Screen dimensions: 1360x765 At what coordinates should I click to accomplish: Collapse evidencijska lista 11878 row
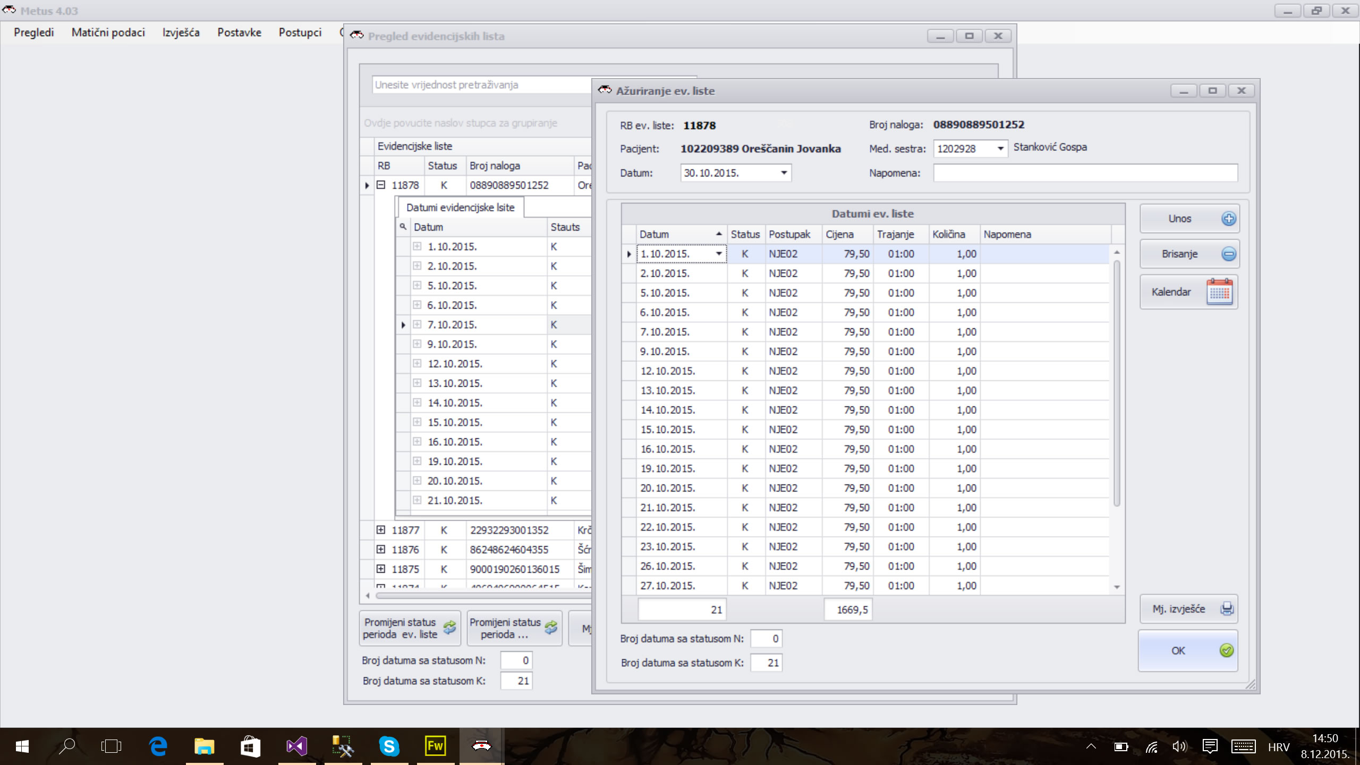point(380,185)
